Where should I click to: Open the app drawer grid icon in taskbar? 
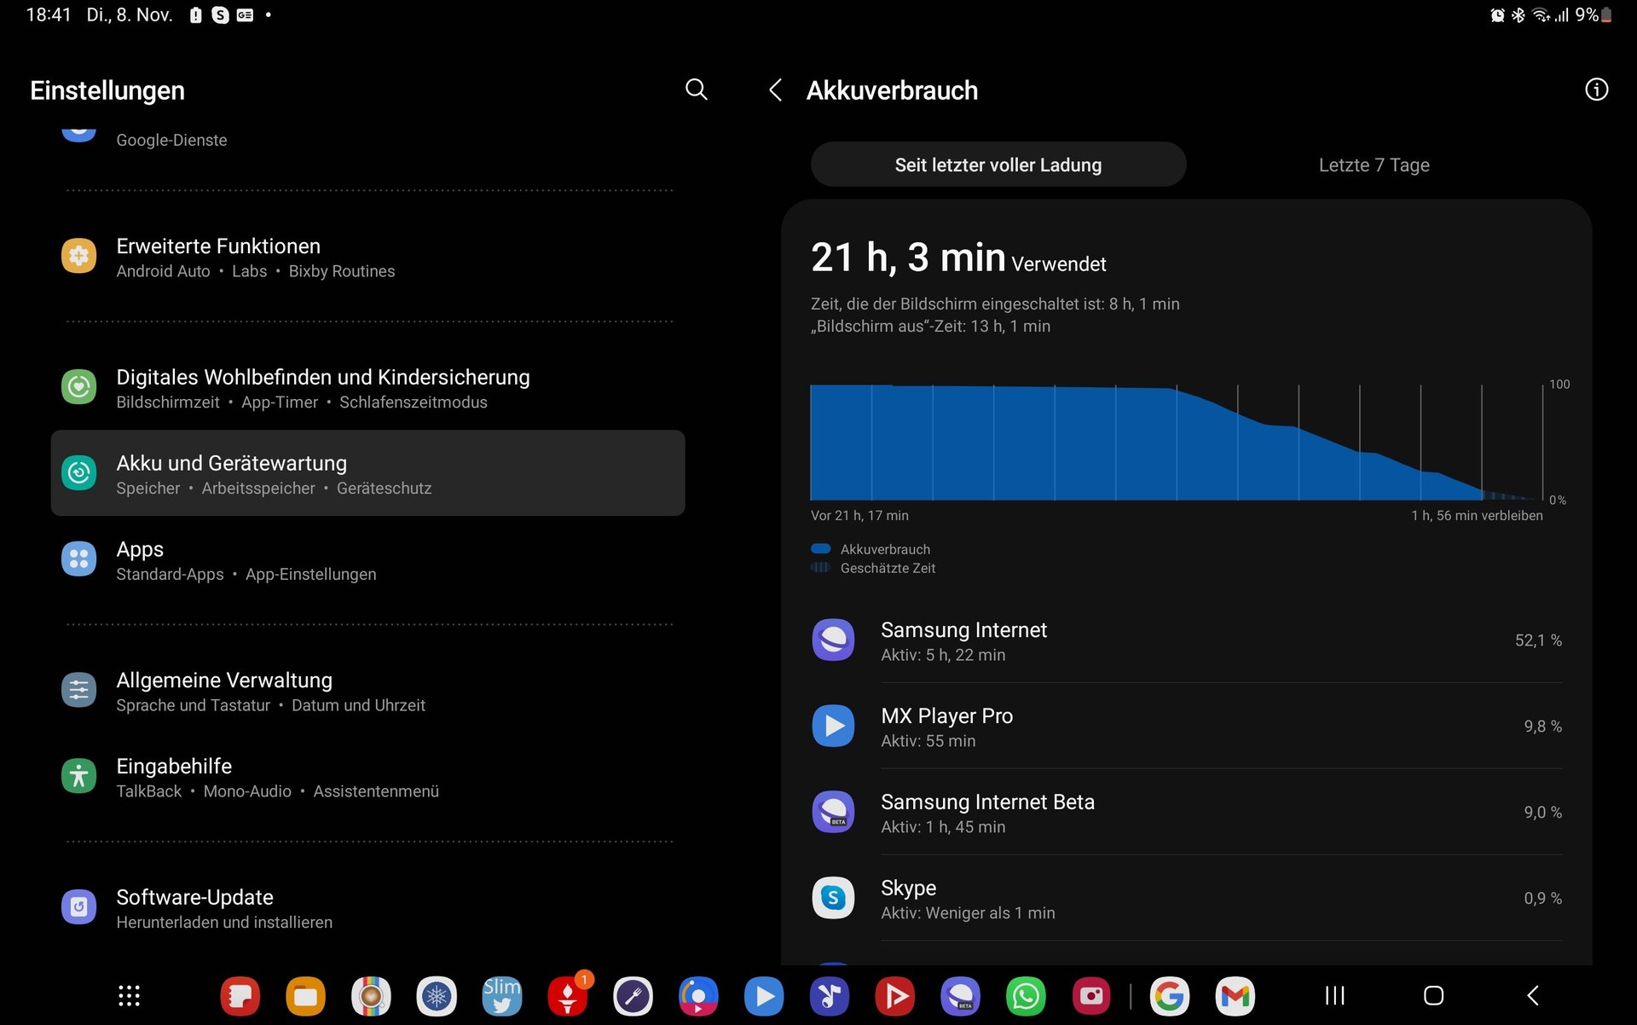click(x=129, y=995)
